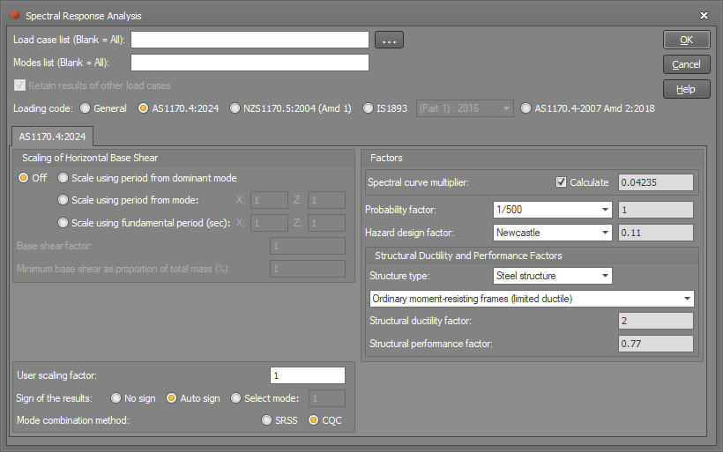Open the Hazard design factor dropdown
Viewport: 723px width, 452px height.
(x=553, y=233)
